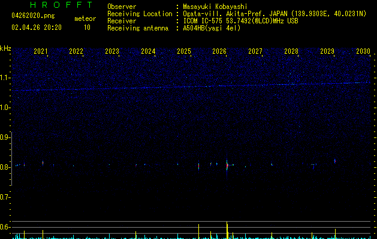Screen dimensions: 377x239
Task: Click the A504HB(yagi 4el) antenna value
Action: [212, 28]
